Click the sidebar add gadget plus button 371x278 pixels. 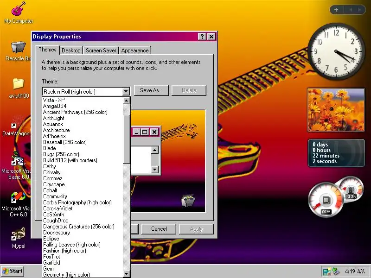(336, 10)
